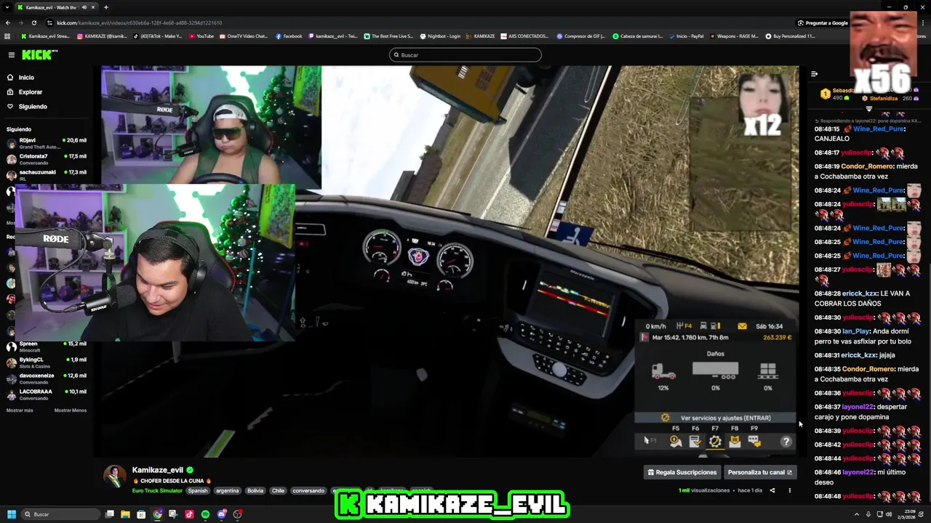Select the Spanish tag
The height and width of the screenshot is (523, 931).
click(x=198, y=490)
